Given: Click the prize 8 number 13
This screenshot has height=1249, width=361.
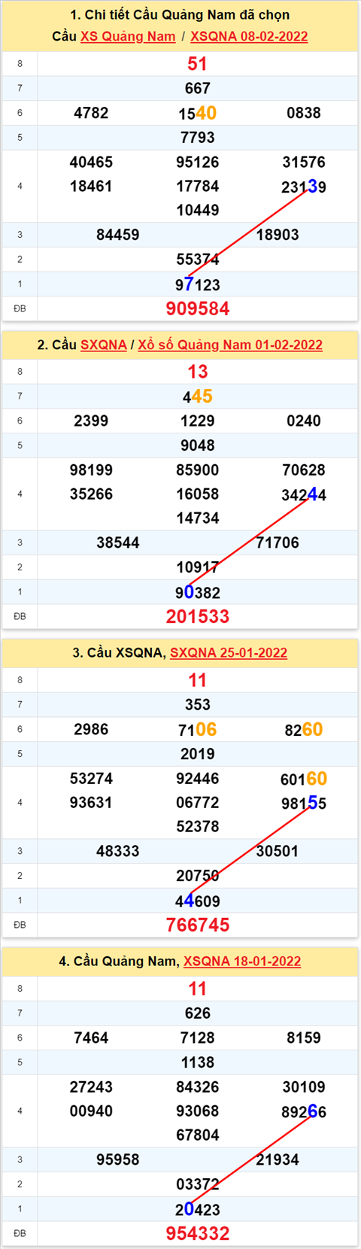Looking at the screenshot, I should 198,372.
